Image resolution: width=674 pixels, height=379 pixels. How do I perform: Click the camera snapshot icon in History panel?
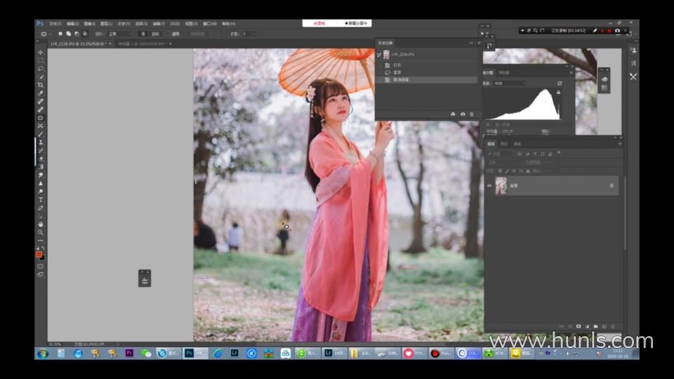pyautogui.click(x=463, y=114)
